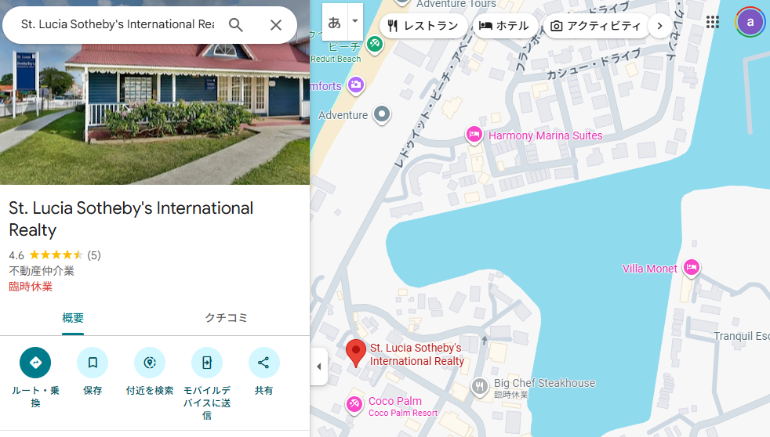Click the 保存 bookmark icon

[93, 363]
